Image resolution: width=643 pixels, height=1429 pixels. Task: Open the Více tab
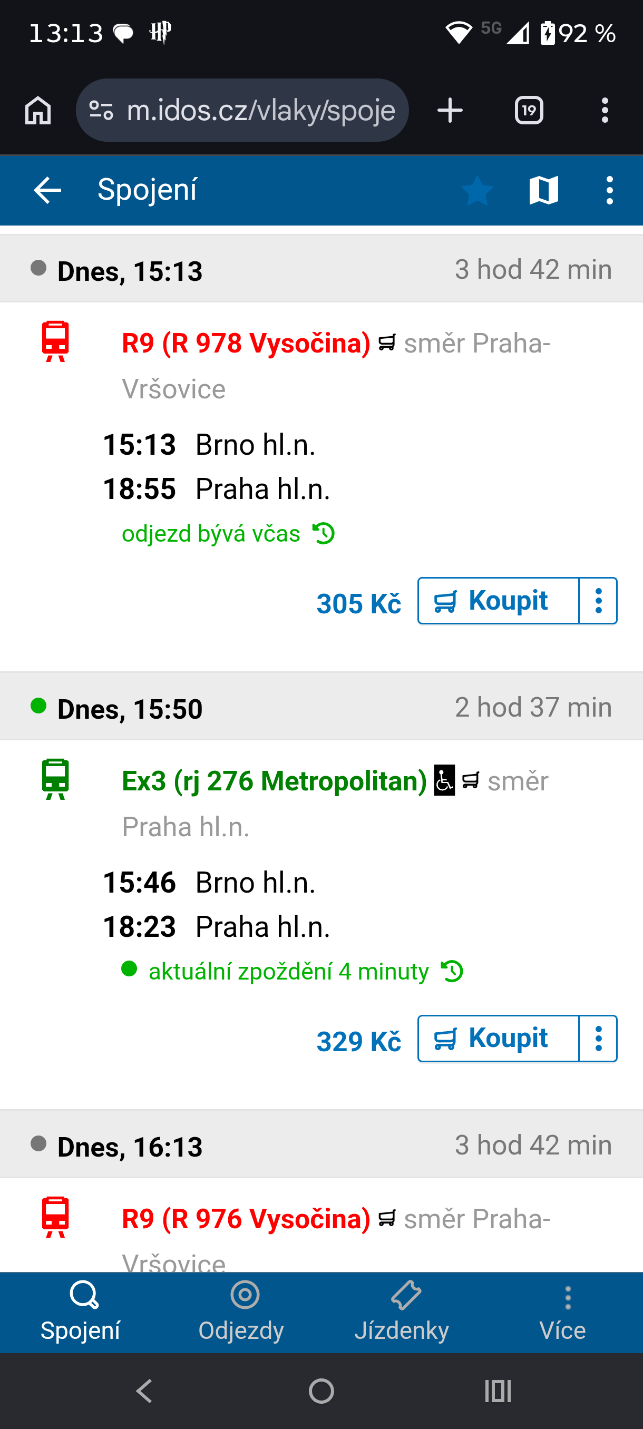(562, 1312)
